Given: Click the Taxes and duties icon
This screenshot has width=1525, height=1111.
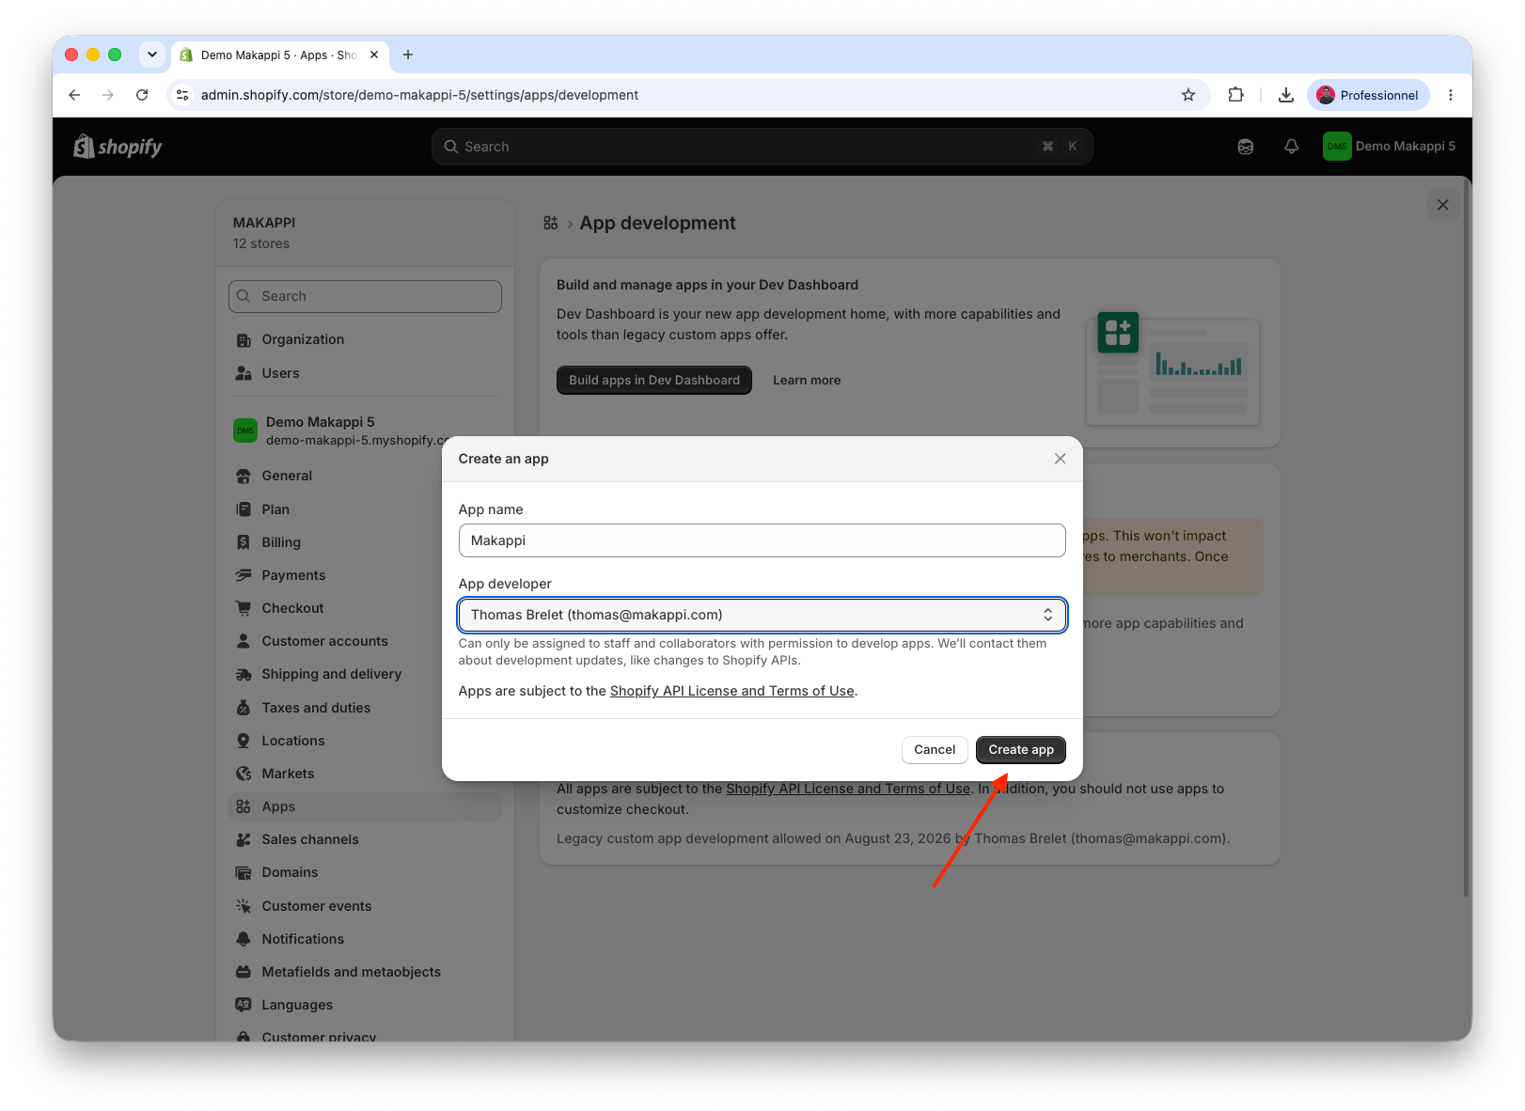Looking at the screenshot, I should (x=244, y=708).
